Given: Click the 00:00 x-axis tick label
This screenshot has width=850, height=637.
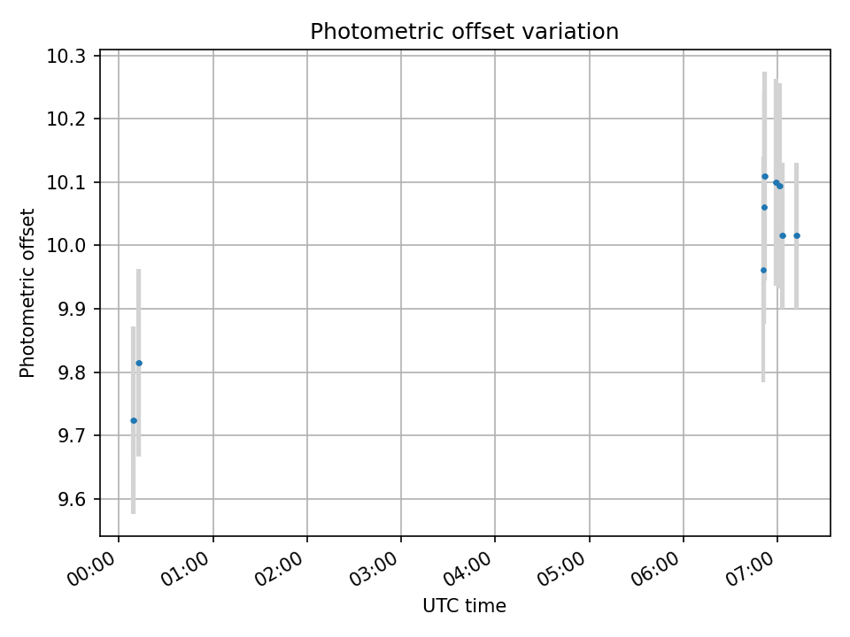Looking at the screenshot, I should 92,569.
